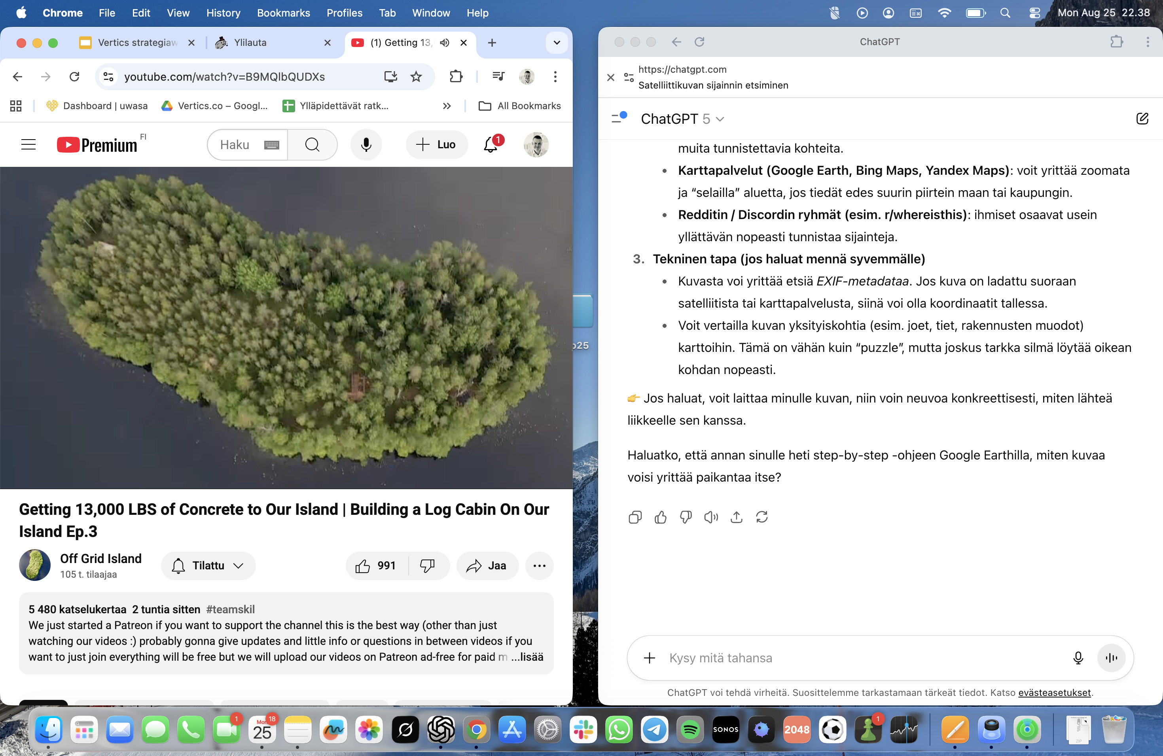Viewport: 1163px width, 756px height.
Task: Like the video with 991 likes
Action: [376, 565]
